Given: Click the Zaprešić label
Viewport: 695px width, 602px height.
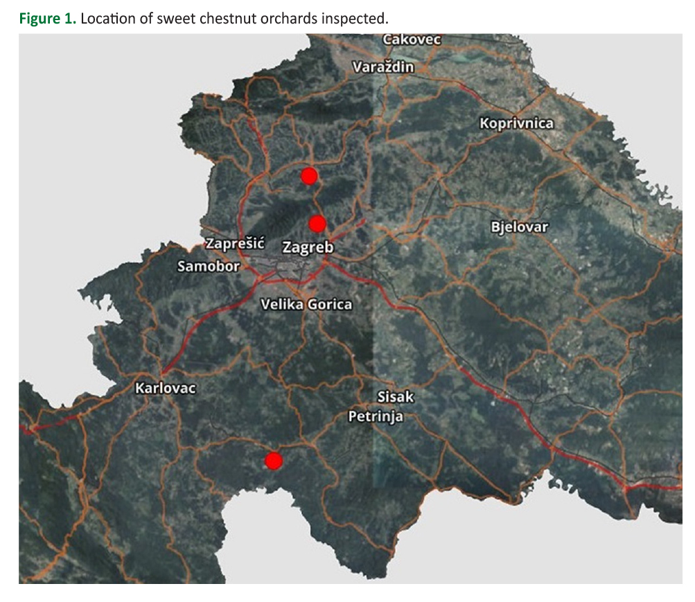Looking at the screenshot, I should [234, 244].
